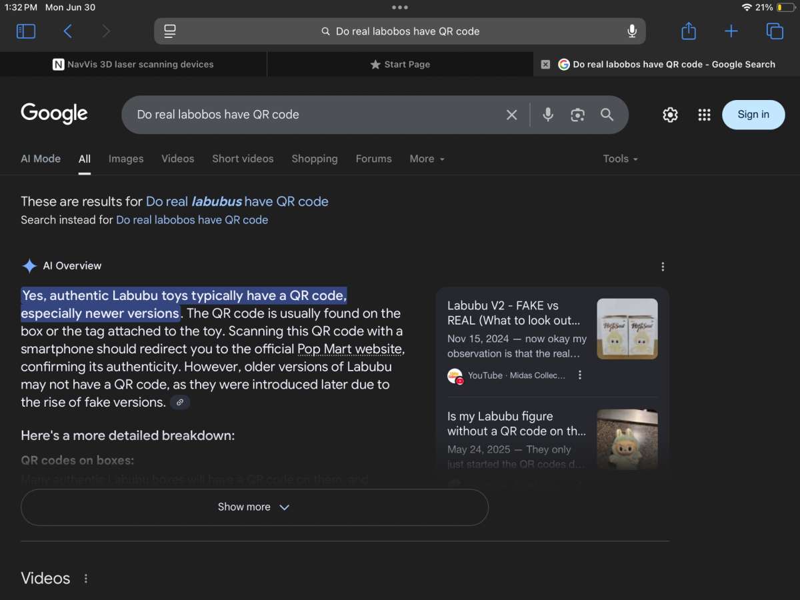Start Google voice search microphone
The height and width of the screenshot is (600, 800).
[x=548, y=115]
